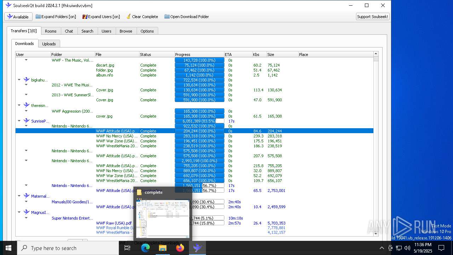Click the Available status button
This screenshot has width=453, height=255.
click(x=18, y=17)
